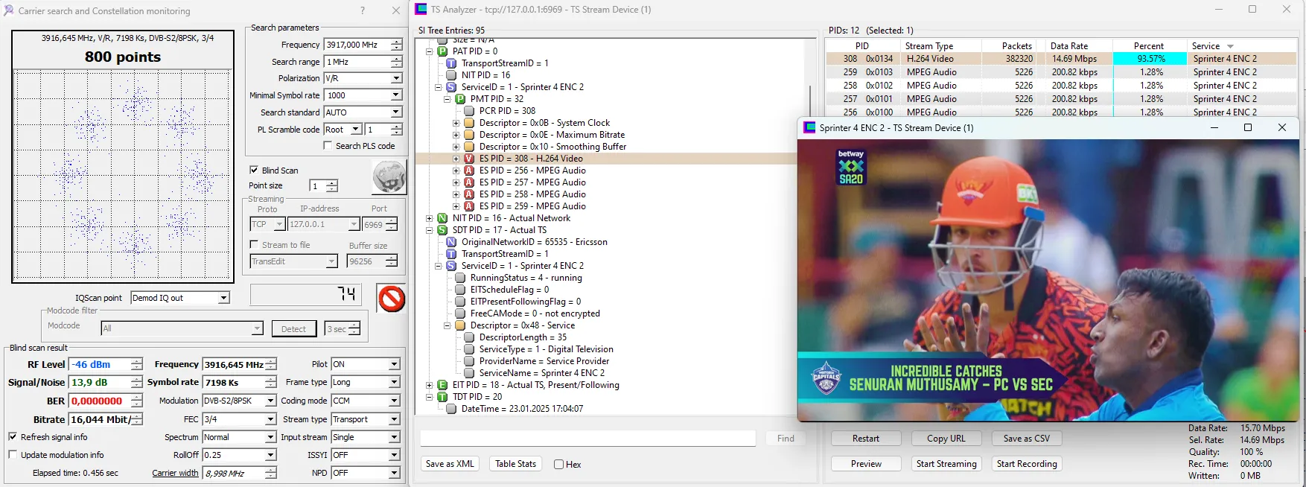Viewport: 1306px width, 487px height.
Task: Expand the NIT PID 16 Actual Network node
Action: pyautogui.click(x=429, y=218)
